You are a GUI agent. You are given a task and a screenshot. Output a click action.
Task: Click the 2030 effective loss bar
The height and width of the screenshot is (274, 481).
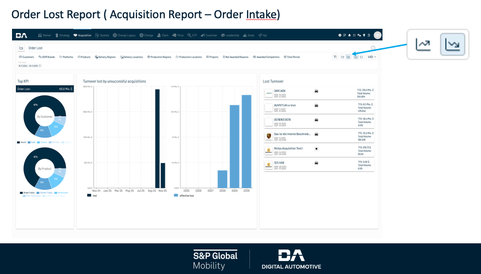pos(247,141)
